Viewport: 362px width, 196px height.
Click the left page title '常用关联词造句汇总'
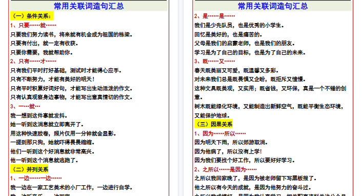coord(89,6)
